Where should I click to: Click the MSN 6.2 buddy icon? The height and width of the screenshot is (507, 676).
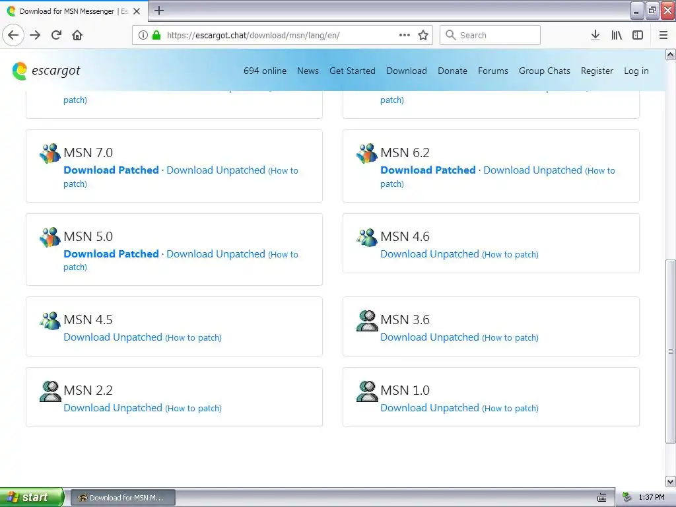pyautogui.click(x=367, y=153)
